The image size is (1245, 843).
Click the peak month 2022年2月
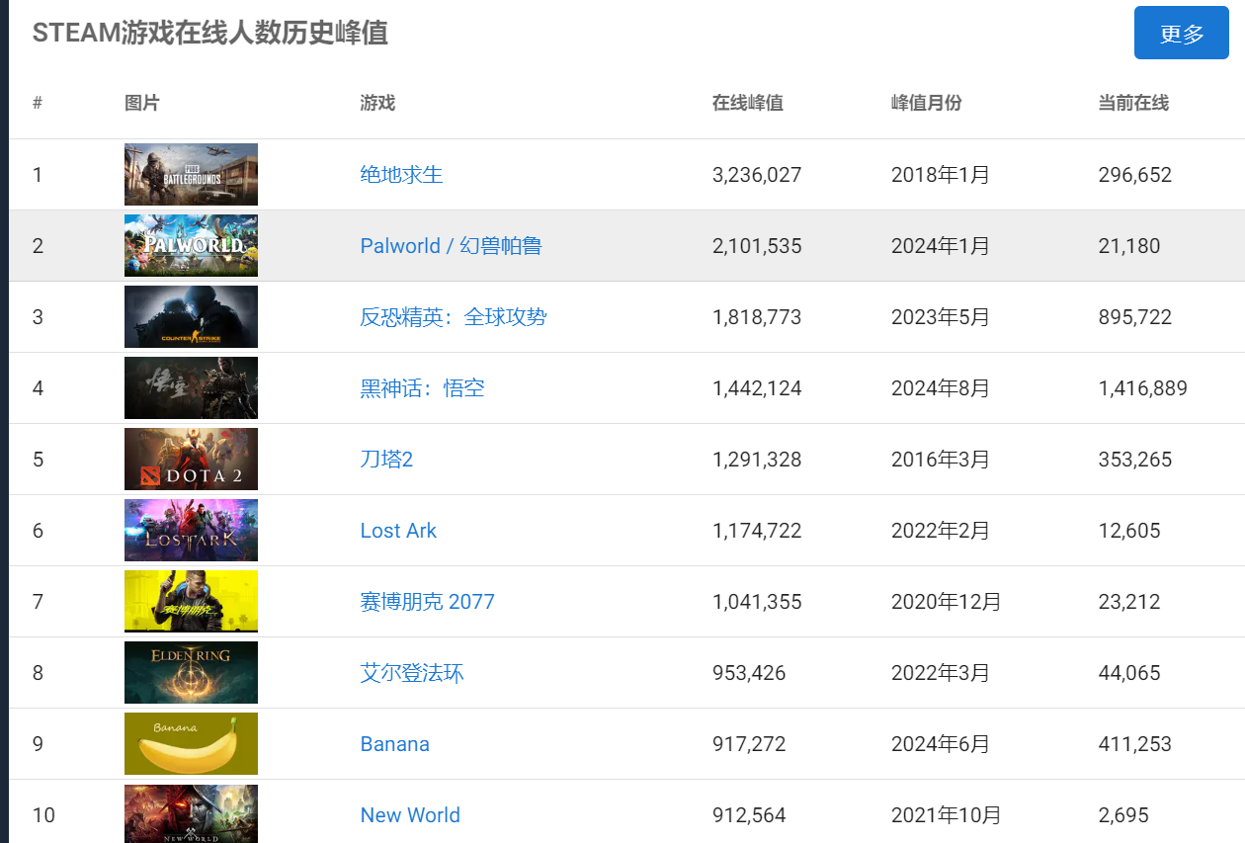[x=941, y=531]
